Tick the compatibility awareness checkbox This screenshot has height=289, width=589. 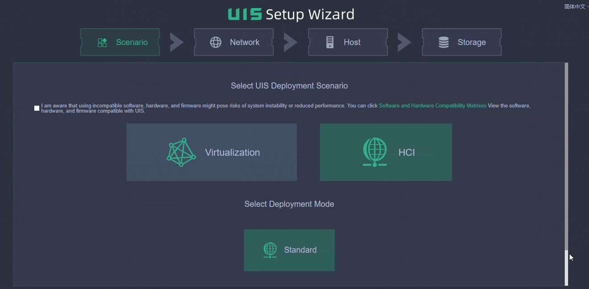coord(37,108)
